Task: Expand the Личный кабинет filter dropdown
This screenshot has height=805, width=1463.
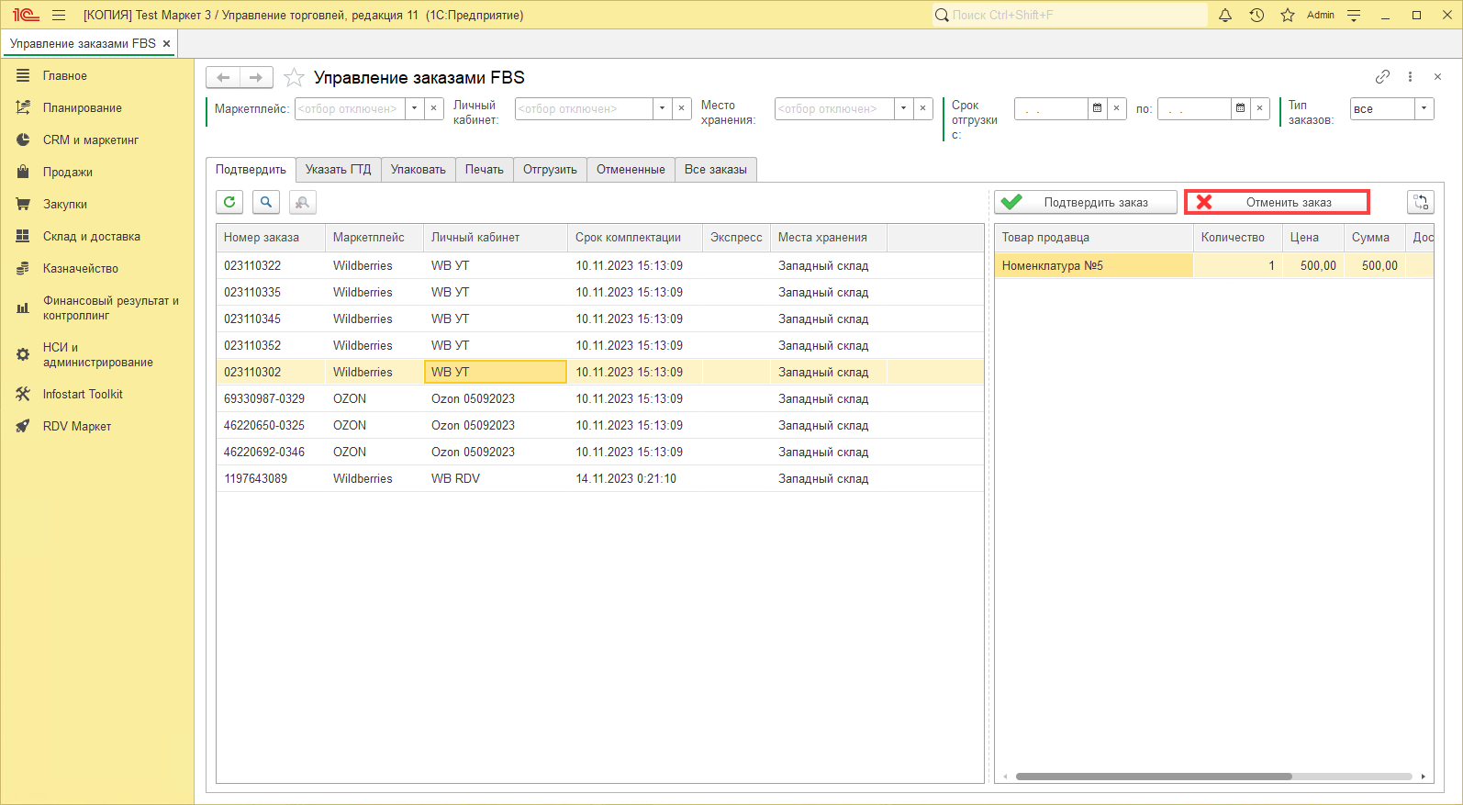Action: 663,108
